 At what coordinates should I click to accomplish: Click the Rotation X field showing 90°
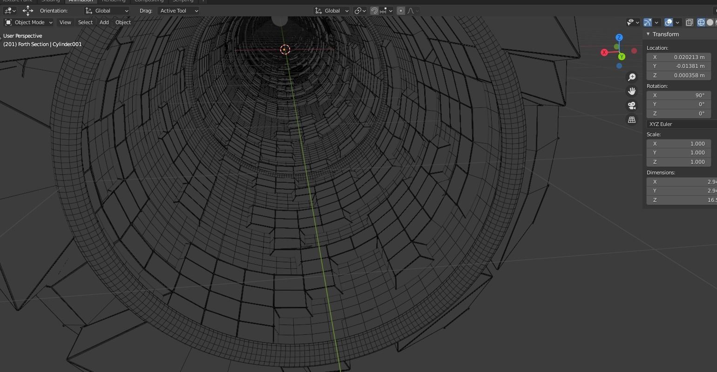click(679, 95)
